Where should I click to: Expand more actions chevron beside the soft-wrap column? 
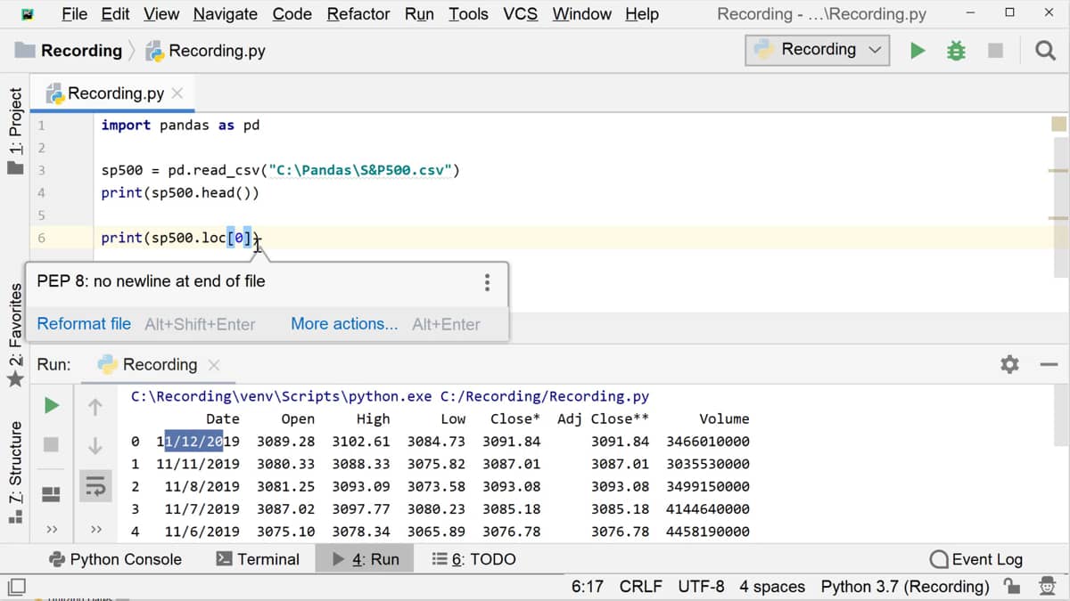[96, 530]
